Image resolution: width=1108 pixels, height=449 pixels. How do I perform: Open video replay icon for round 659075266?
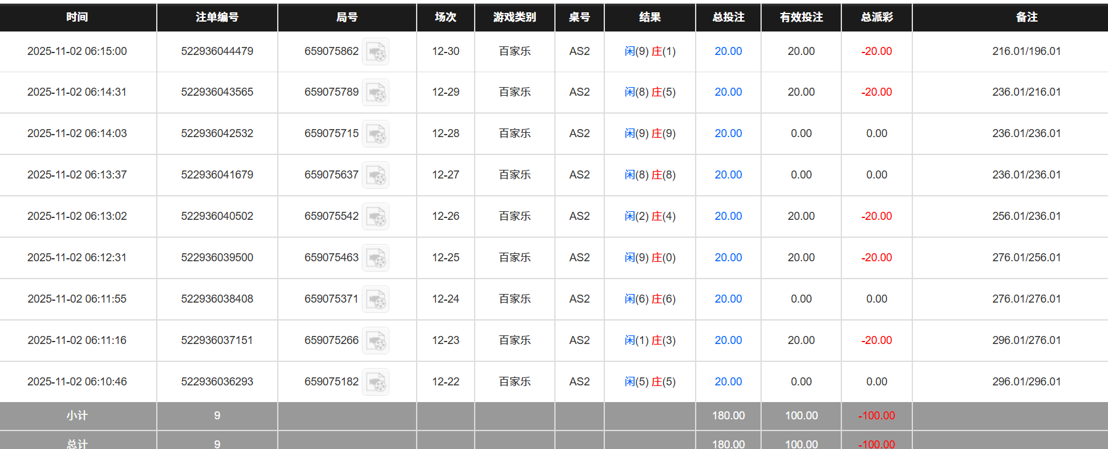(375, 341)
